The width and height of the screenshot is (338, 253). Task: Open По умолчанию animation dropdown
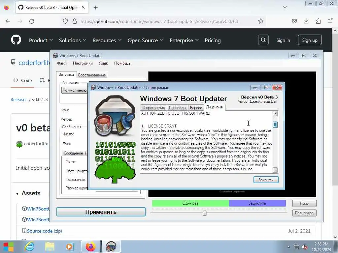tap(74, 90)
